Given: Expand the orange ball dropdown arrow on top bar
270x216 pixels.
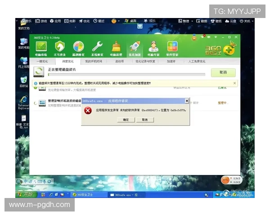Looking at the screenshot, I should pos(119,21).
